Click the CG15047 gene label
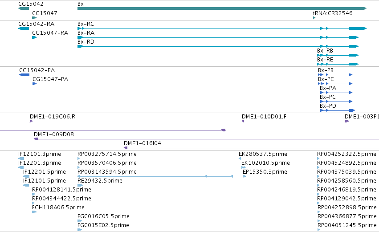This screenshot has width=379, height=232. 45,13
